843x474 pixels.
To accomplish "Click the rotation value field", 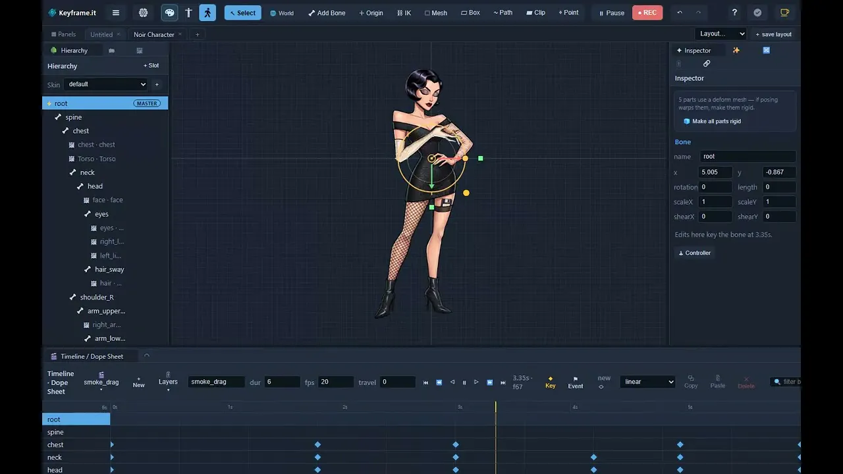I will (716, 187).
